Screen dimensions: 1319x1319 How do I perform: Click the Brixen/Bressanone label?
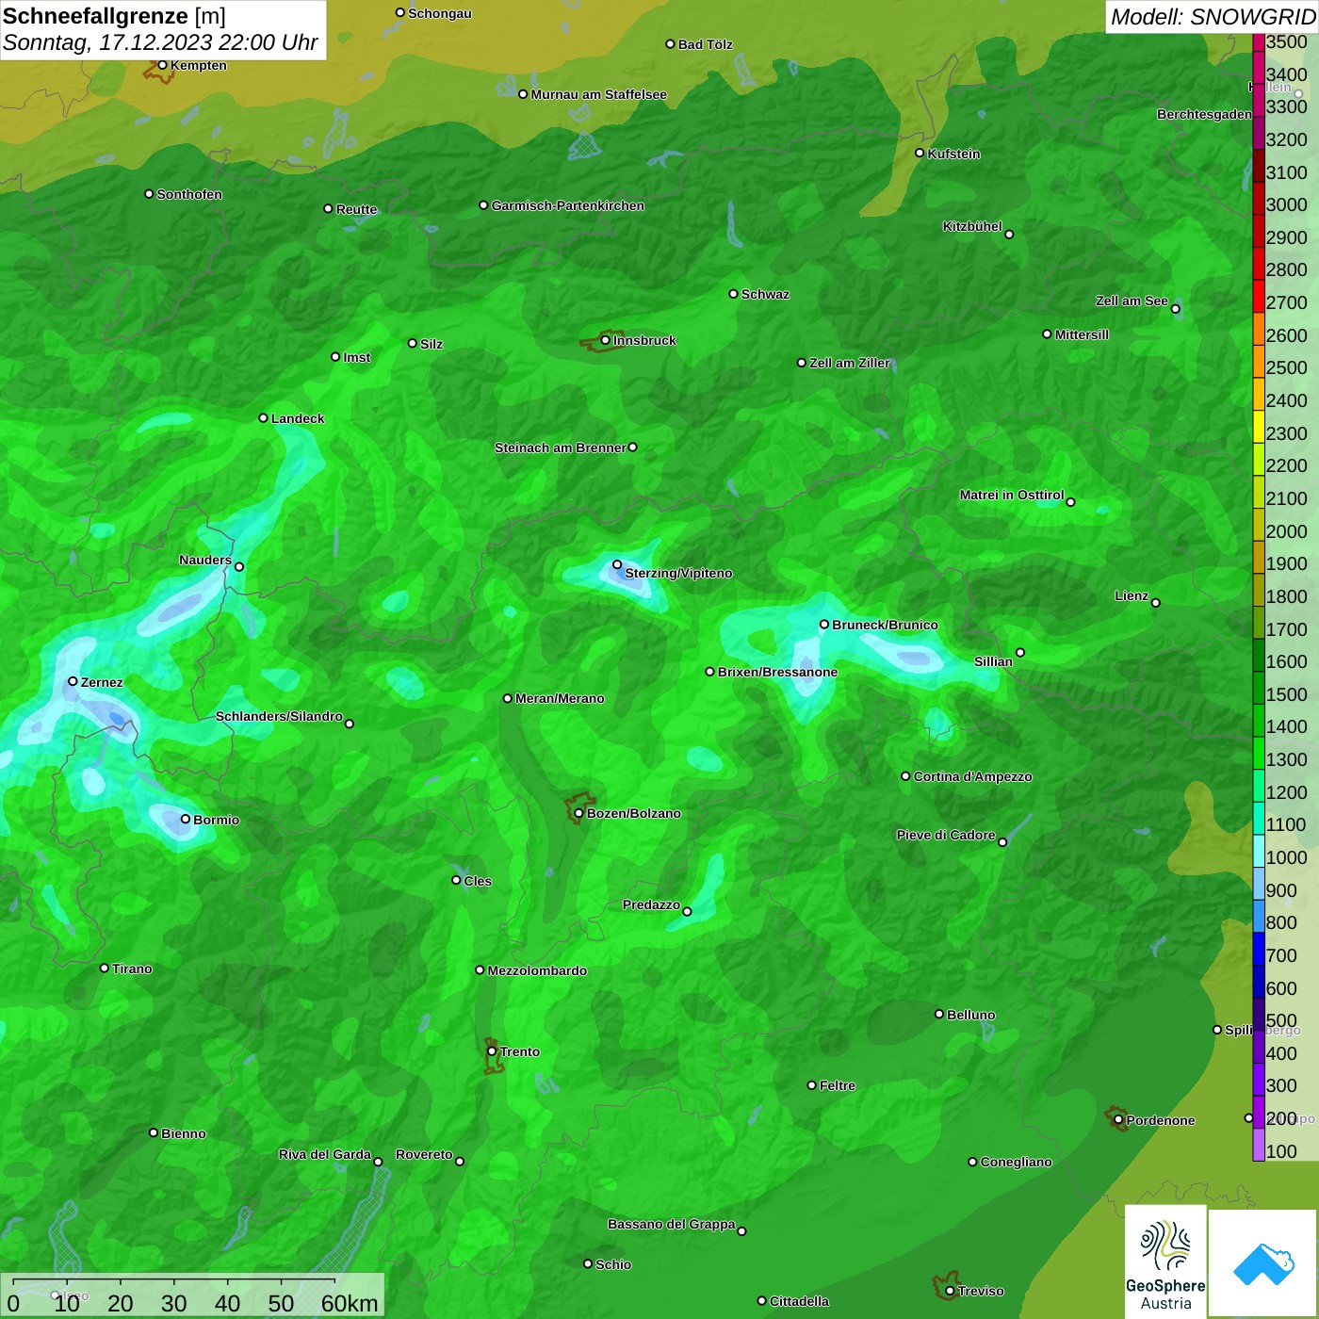click(777, 672)
